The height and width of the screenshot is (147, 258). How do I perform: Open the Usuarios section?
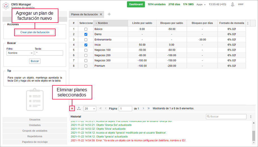35,120
